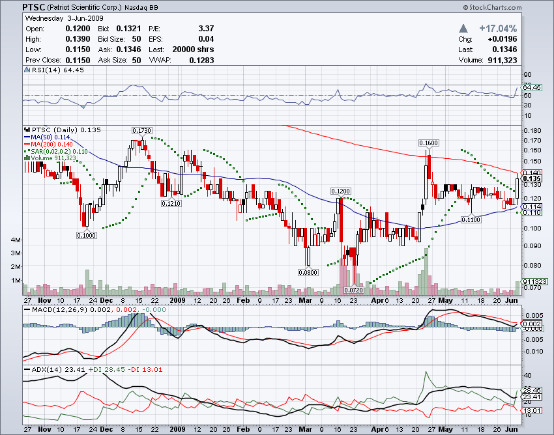This screenshot has height=435, width=554.
Task: Click the 0.1210 price callout
Action: 171,203
